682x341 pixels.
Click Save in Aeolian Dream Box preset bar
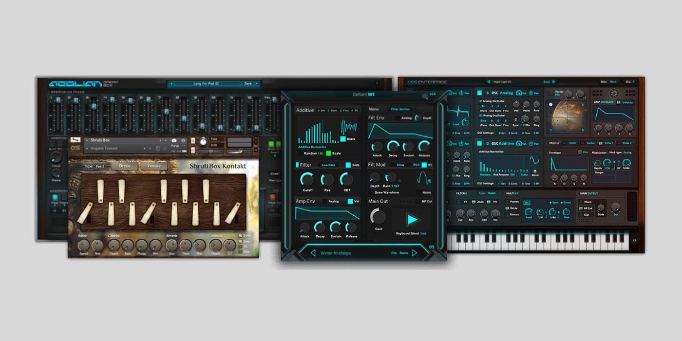(248, 83)
